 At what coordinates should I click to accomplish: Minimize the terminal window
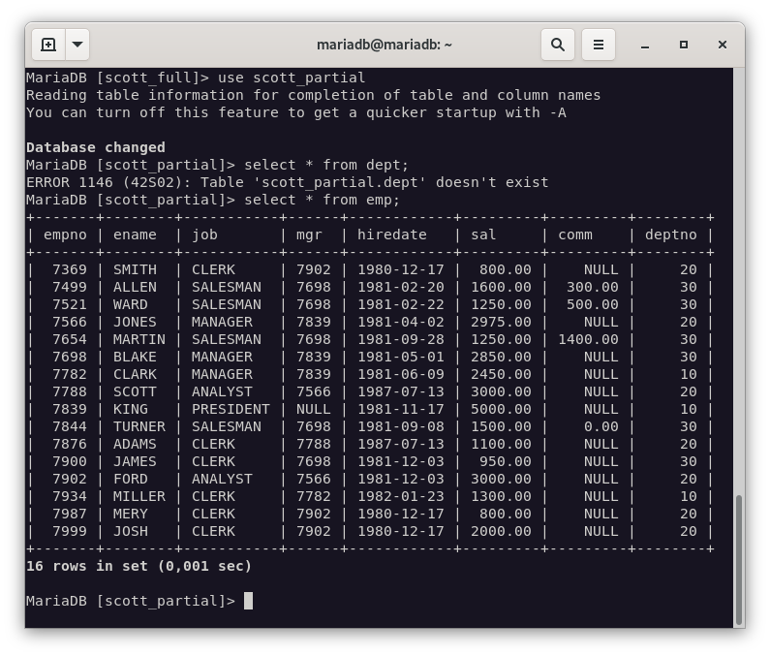pyautogui.click(x=645, y=45)
